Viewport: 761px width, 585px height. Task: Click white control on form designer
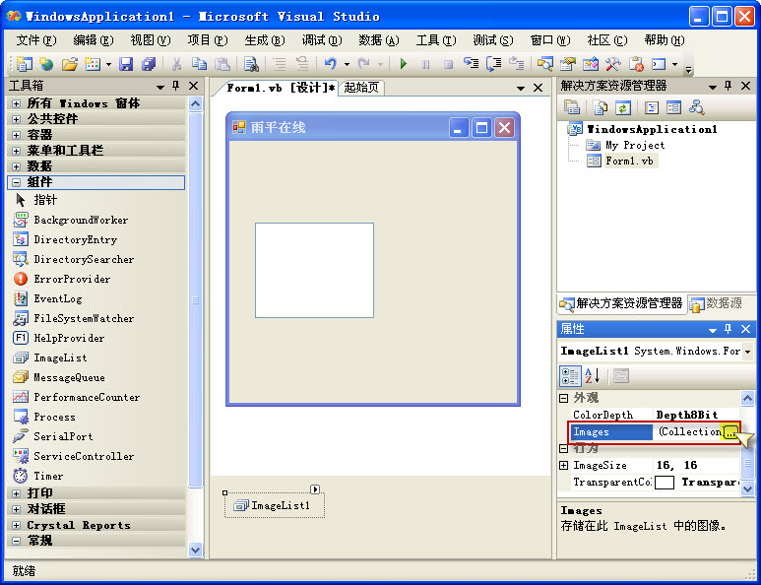314,271
